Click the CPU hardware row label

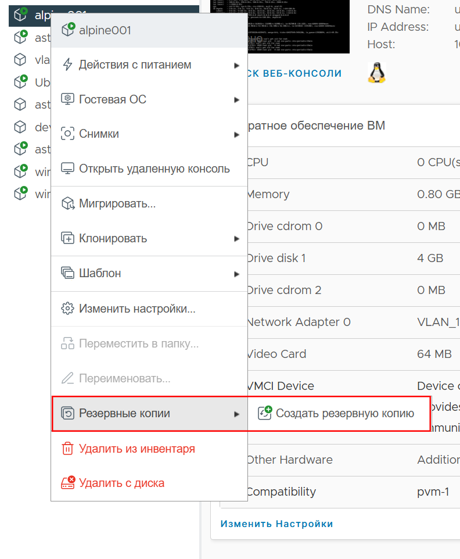pos(258,162)
